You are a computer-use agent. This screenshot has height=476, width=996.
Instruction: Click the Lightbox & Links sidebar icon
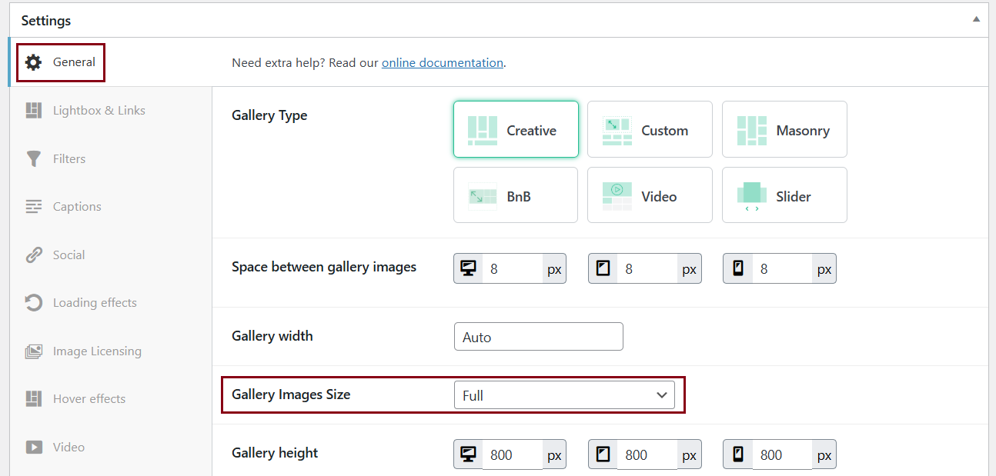(x=34, y=111)
